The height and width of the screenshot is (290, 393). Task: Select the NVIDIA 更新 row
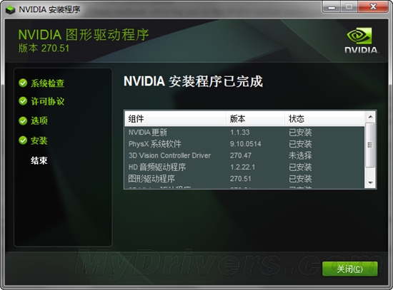pyautogui.click(x=244, y=132)
